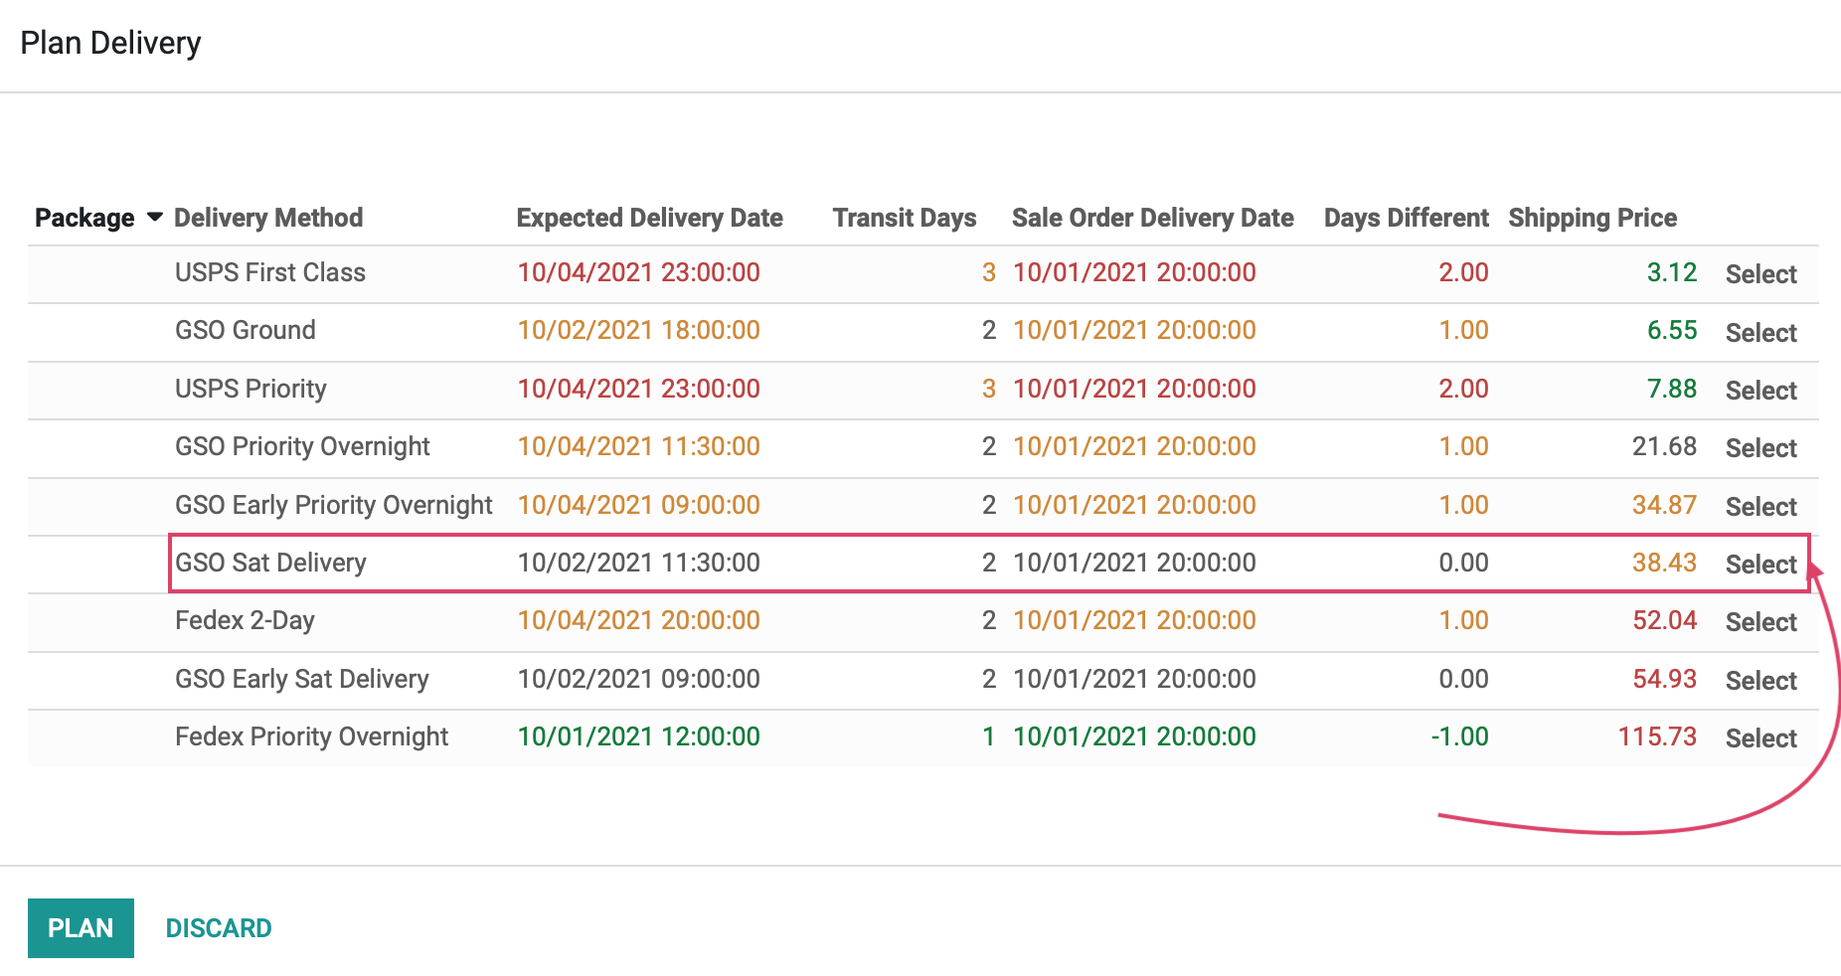This screenshot has height=976, width=1841.
Task: Select the Fedex Priority Overnight option
Action: click(x=1760, y=738)
